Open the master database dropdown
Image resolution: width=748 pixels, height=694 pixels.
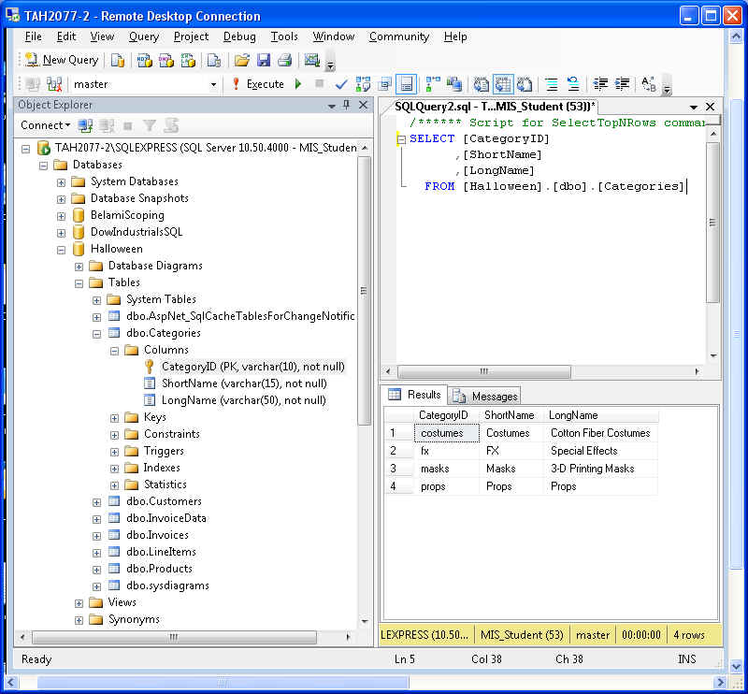213,84
